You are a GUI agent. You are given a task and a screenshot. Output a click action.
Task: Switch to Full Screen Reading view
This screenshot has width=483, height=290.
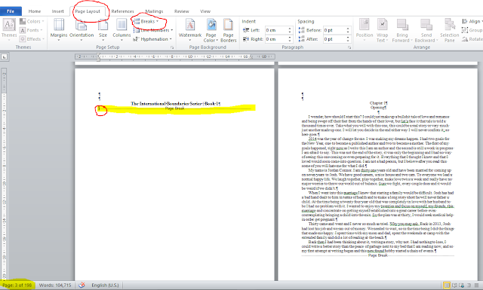coord(454,285)
